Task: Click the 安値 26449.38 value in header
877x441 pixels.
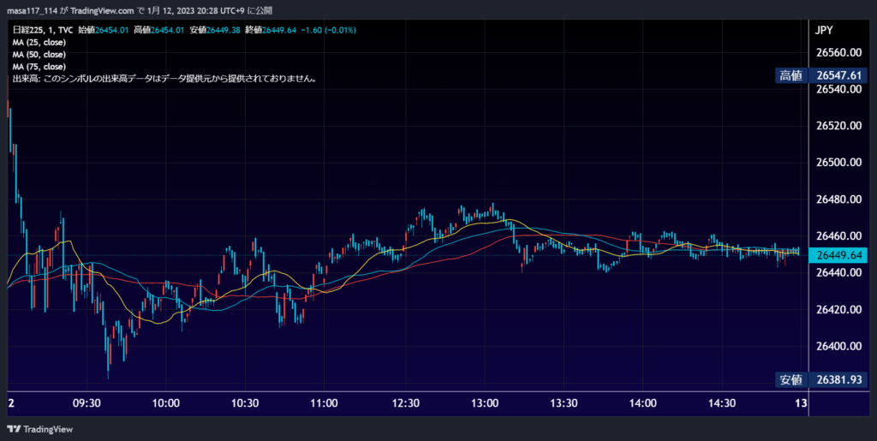Action: coord(215,30)
